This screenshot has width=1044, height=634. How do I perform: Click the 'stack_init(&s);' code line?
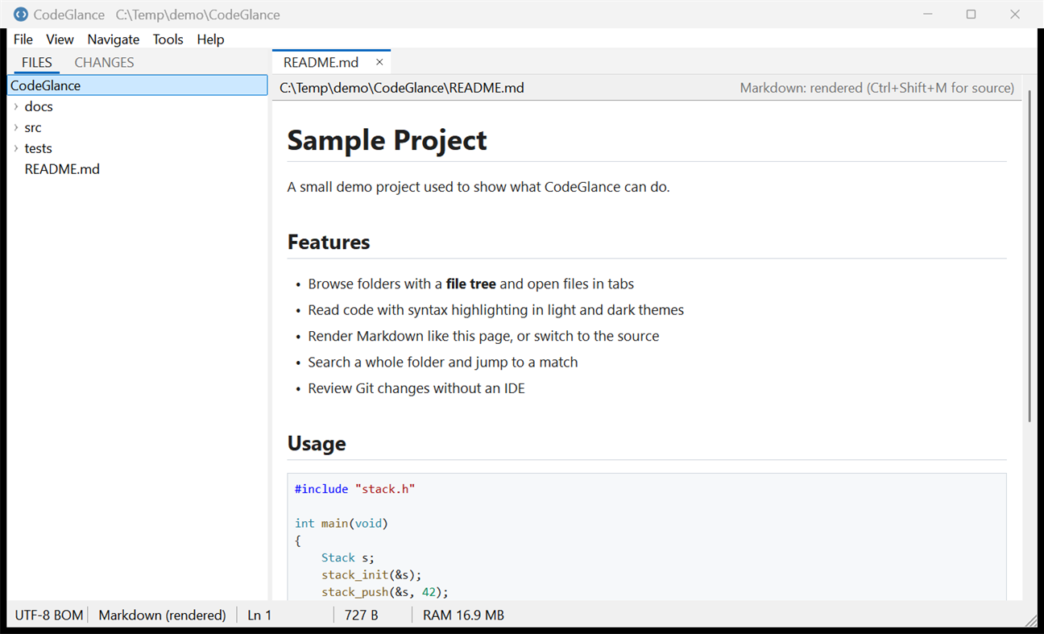pyautogui.click(x=371, y=575)
